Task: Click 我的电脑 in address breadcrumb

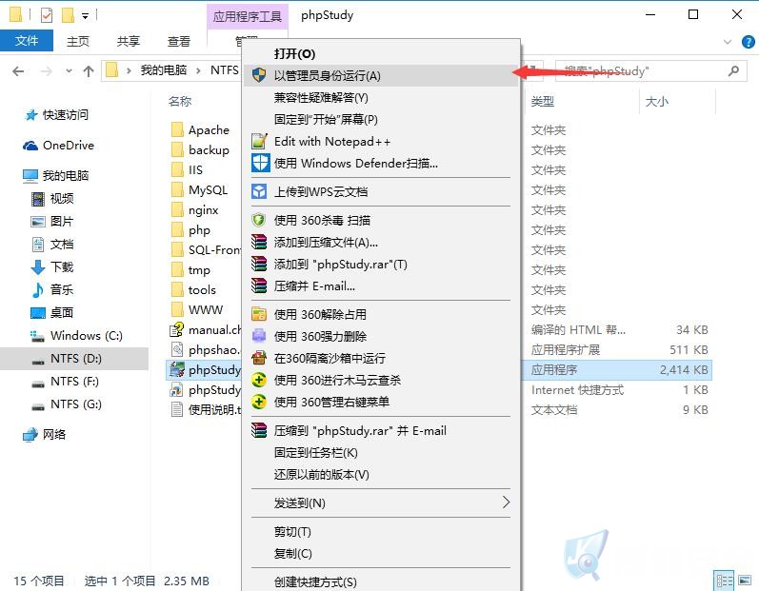Action: [164, 70]
